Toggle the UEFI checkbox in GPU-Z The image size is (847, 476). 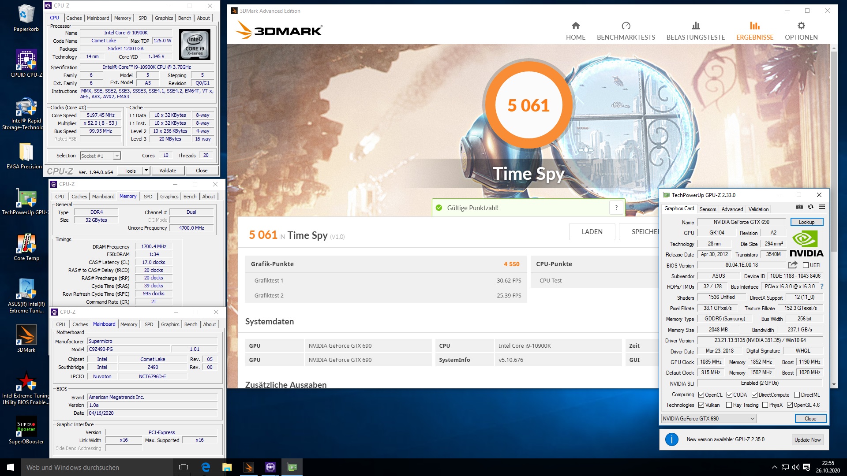pyautogui.click(x=806, y=265)
